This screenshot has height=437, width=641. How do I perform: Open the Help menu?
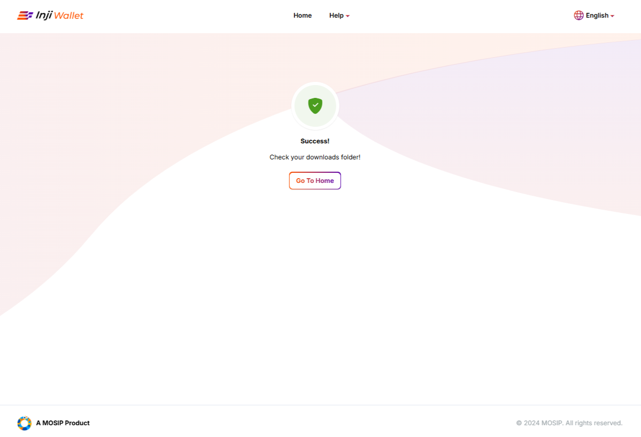pos(336,16)
